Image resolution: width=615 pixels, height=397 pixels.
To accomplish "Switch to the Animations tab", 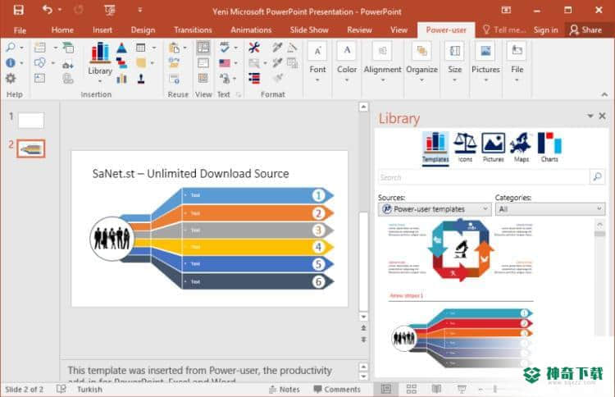I will coord(251,30).
